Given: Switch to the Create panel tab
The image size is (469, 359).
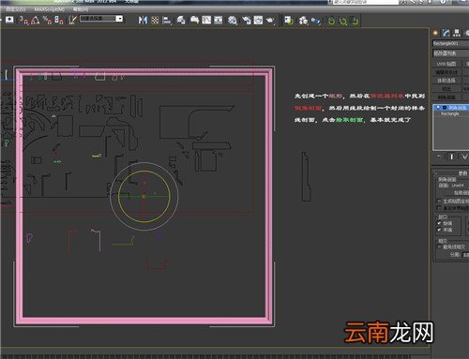Looking at the screenshot, I should coord(435,33).
